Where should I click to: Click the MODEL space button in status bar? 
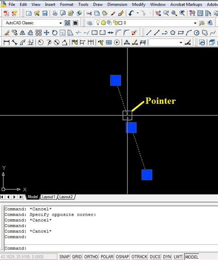click(x=192, y=257)
